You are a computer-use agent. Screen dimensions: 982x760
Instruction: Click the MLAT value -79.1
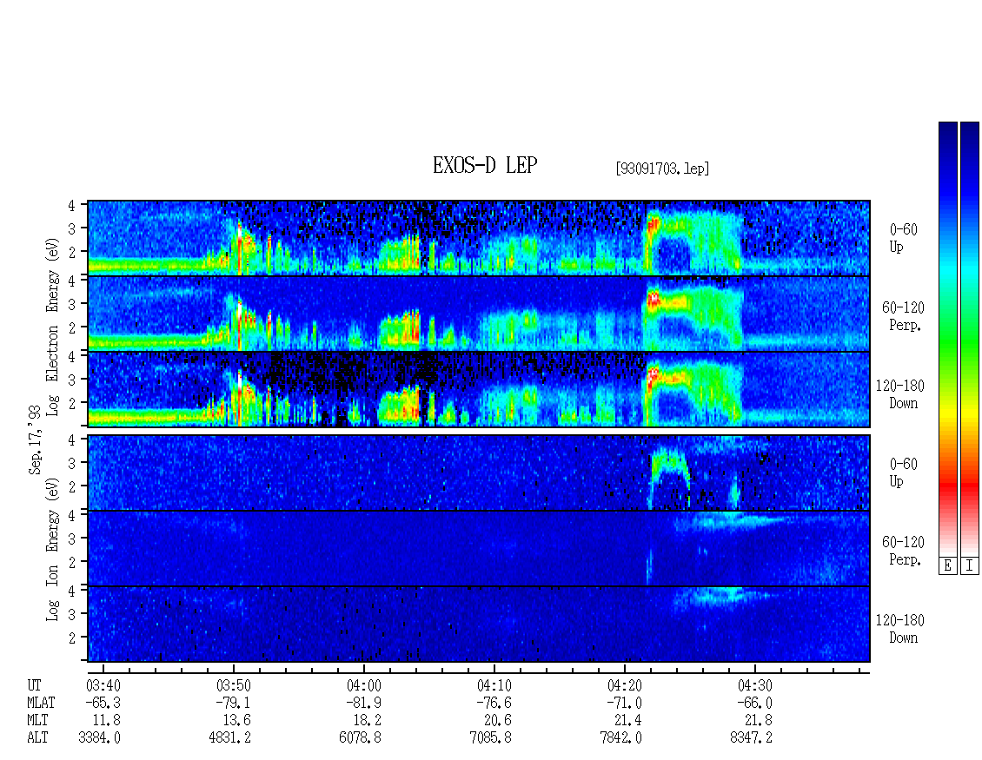(234, 703)
